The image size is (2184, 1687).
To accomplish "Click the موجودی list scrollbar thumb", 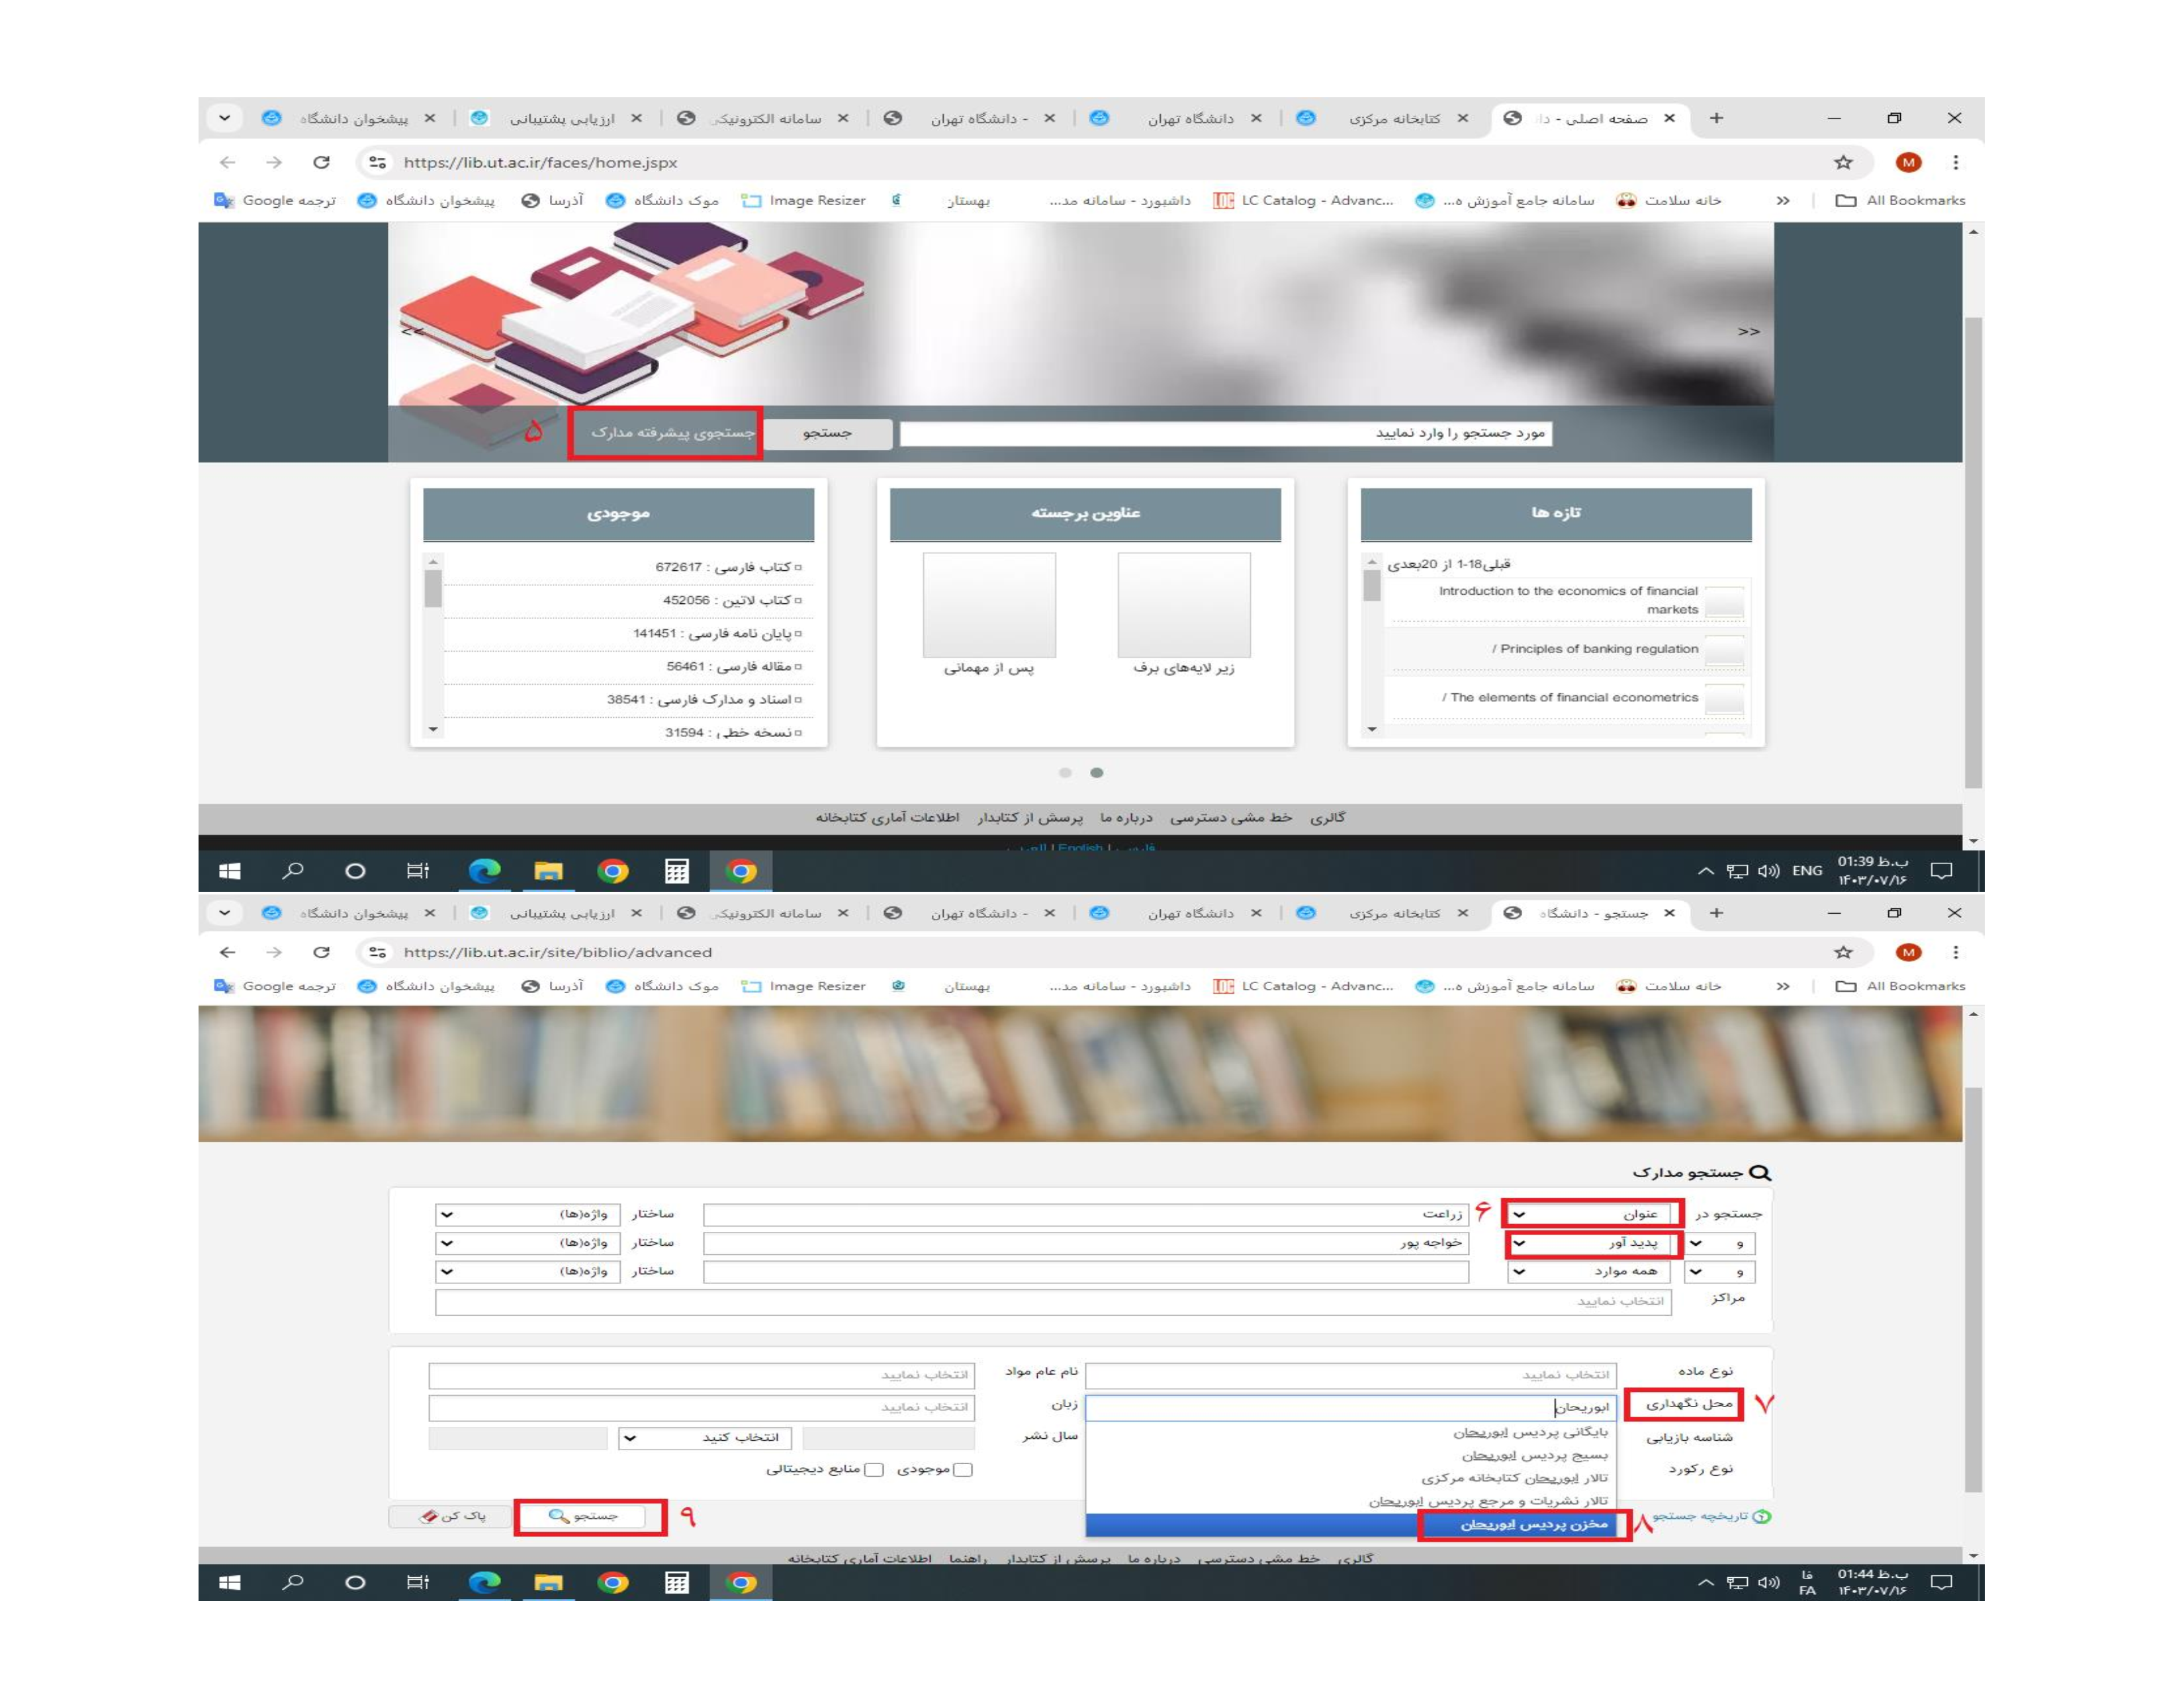I will [x=433, y=587].
